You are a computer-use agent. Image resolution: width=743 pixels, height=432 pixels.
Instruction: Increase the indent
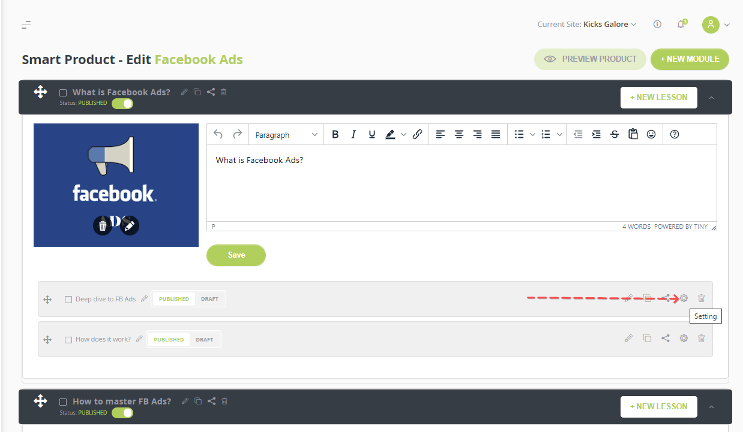point(596,135)
